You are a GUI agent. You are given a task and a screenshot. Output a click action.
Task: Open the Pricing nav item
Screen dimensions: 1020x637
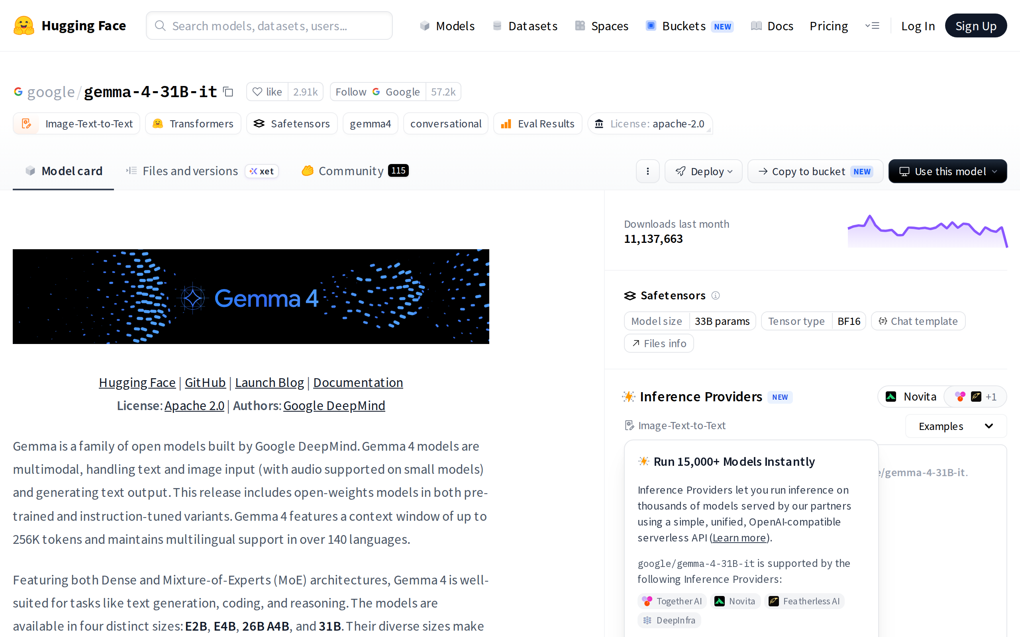tap(829, 26)
